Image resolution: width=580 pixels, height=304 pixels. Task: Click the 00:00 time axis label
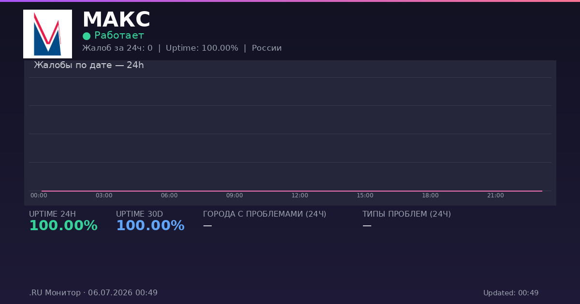(39, 195)
